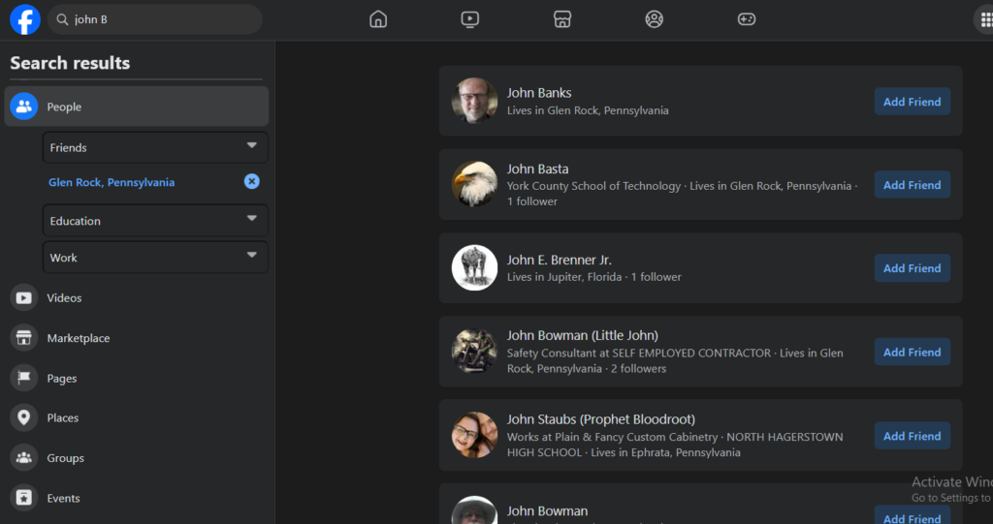Select the Marketplace results category
Viewport: 993px width, 524px height.
[137, 338]
